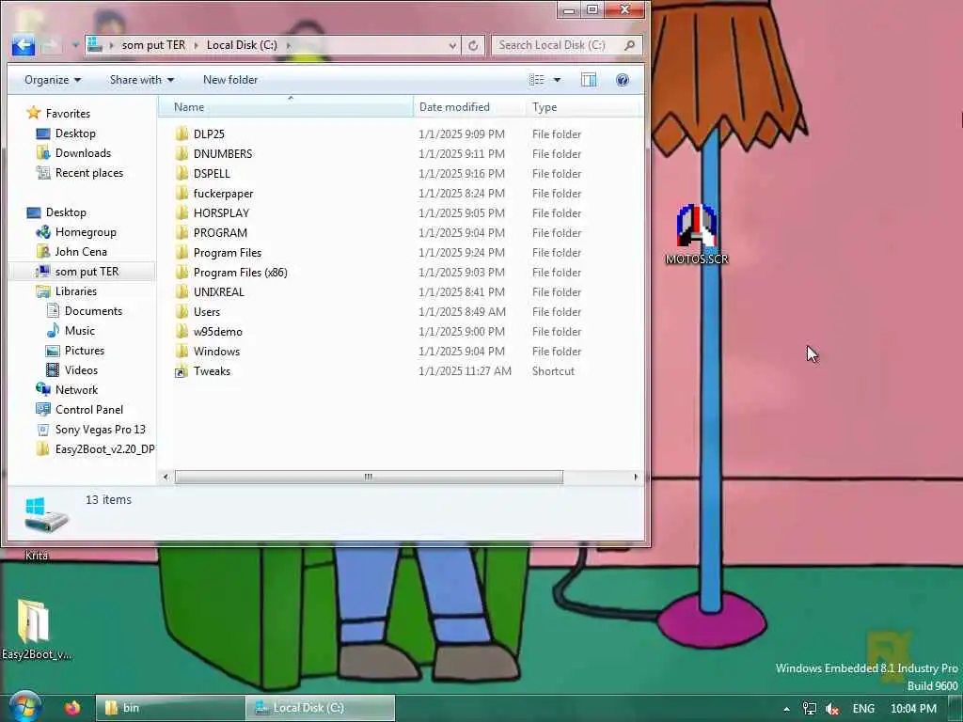The image size is (963, 722).
Task: Open the Share with menu
Action: pos(142,80)
